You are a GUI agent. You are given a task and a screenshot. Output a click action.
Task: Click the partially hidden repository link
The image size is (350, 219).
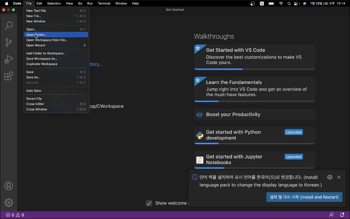[96, 64]
